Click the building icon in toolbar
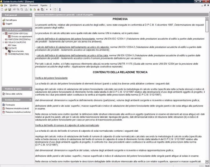The image size is (210, 167). click(x=60, y=9)
